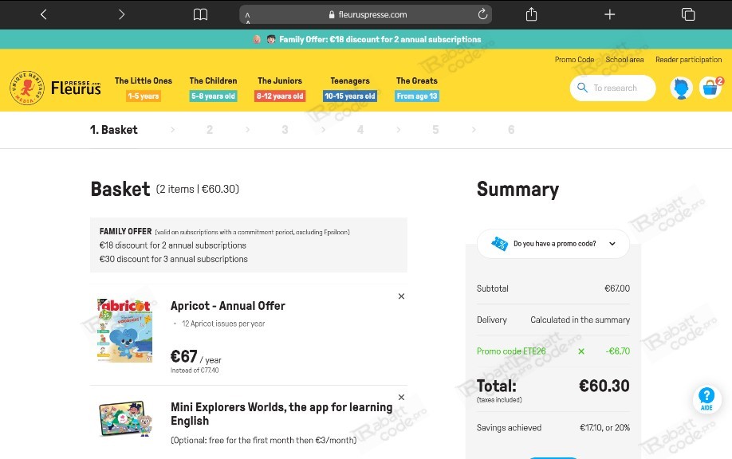Viewport: 732px width, 459px height.
Task: Remove promo code ETE26 with green X
Action: (581, 351)
